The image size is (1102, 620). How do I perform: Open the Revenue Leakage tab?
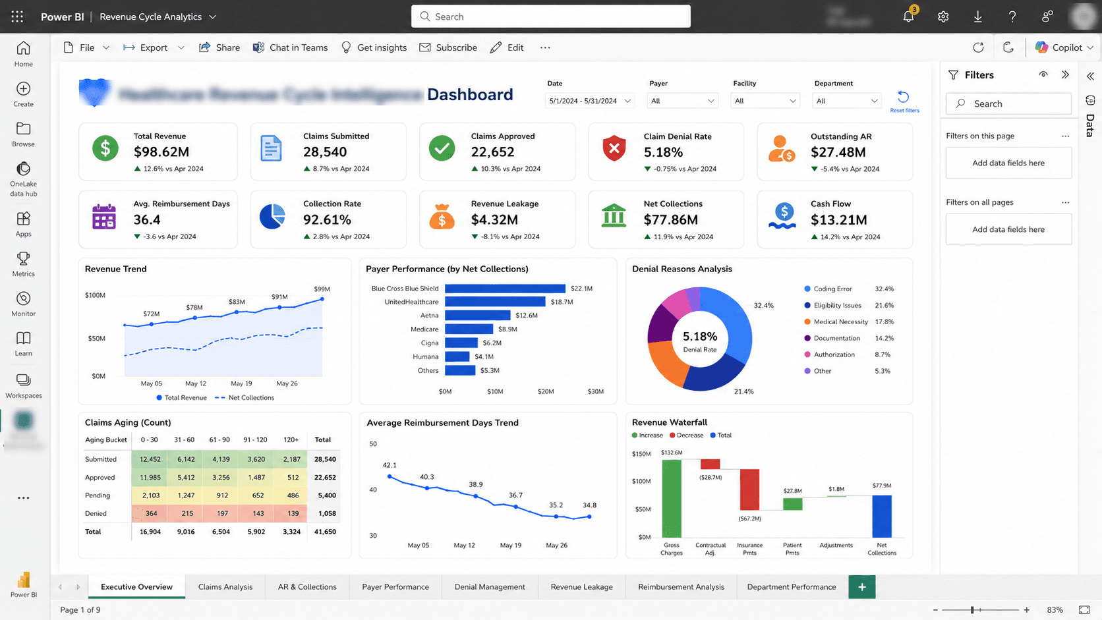582,587
